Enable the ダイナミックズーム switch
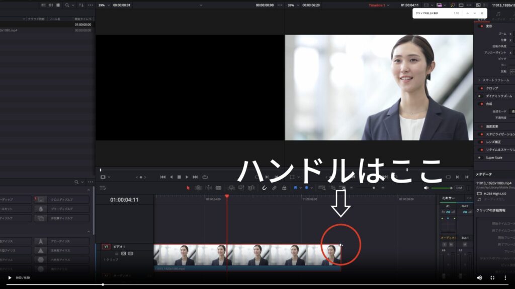Image resolution: width=515 pixels, height=289 pixels. [480, 96]
